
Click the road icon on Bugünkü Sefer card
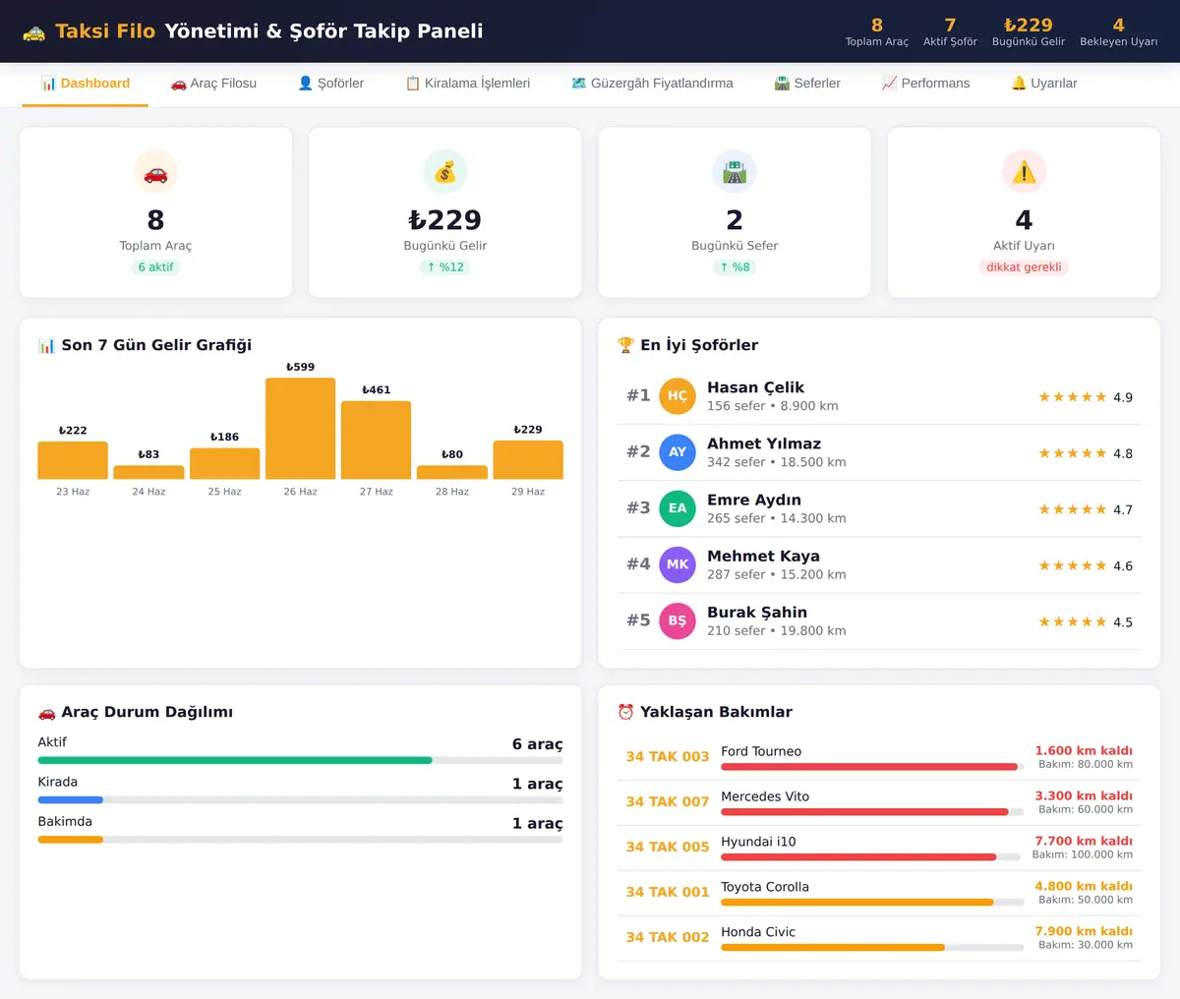coord(735,172)
